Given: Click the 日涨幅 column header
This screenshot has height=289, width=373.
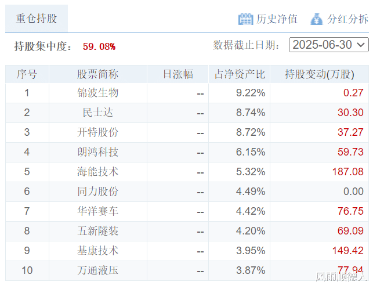Looking at the screenshot, I should click(x=178, y=74).
